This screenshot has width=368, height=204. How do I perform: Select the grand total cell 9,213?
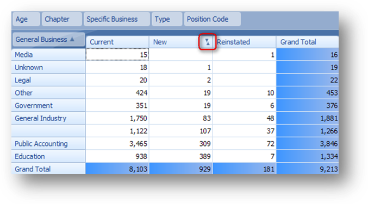tap(308, 169)
